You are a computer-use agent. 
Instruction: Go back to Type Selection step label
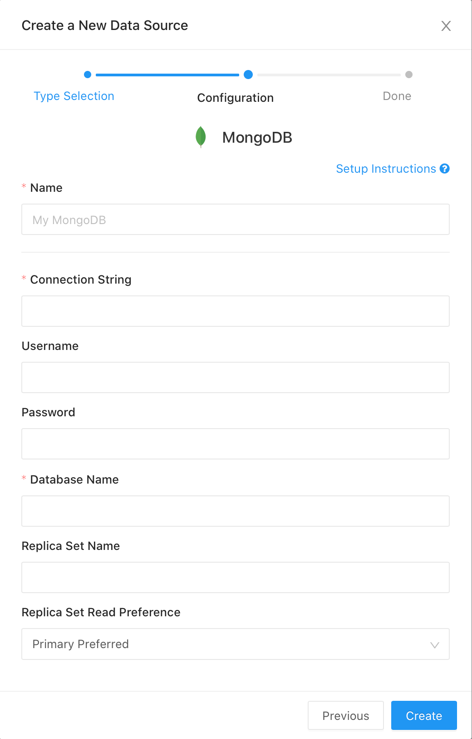(74, 96)
